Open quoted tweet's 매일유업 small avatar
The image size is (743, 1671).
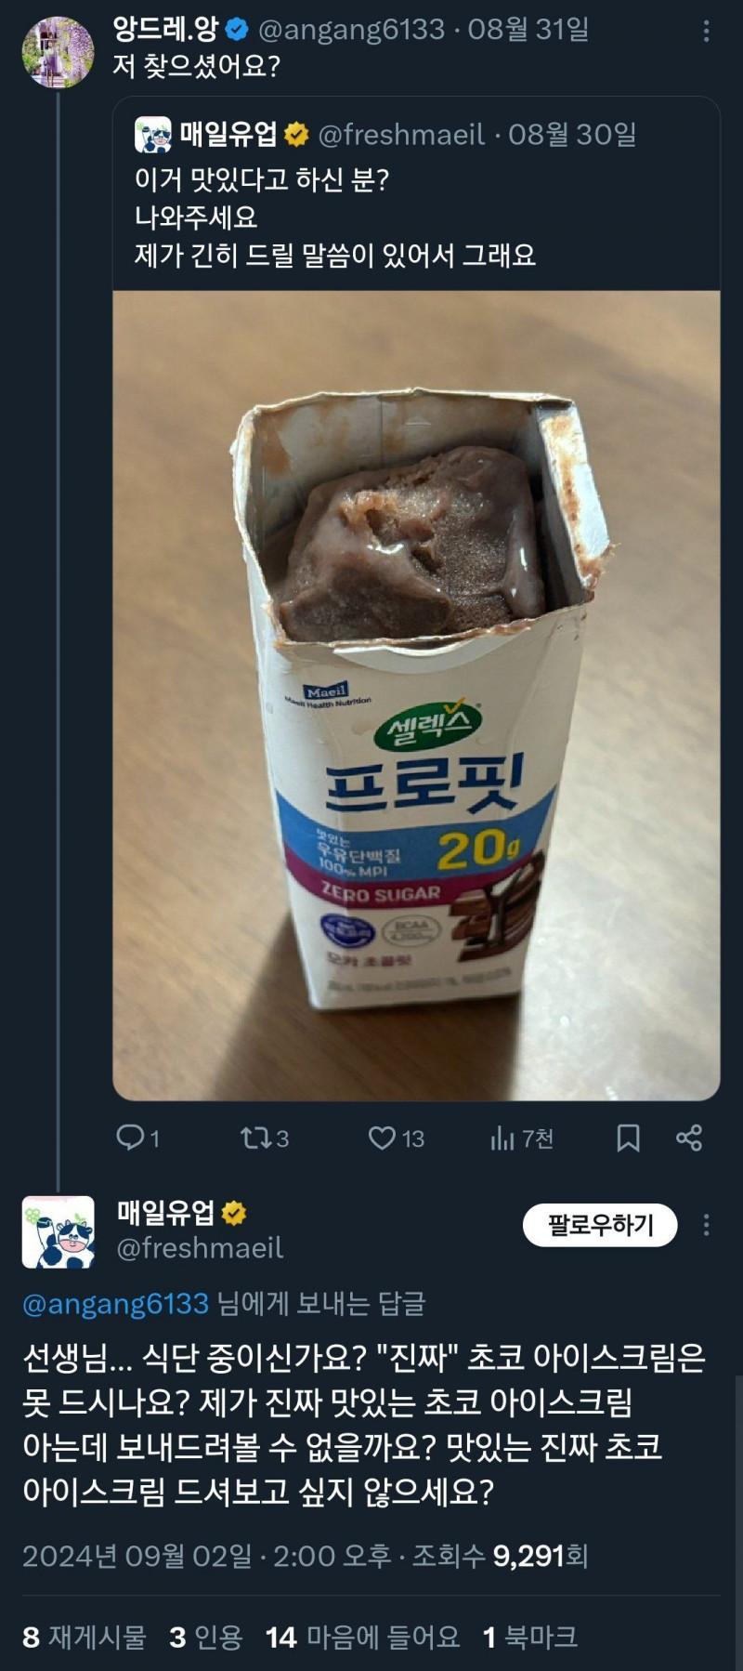(x=153, y=135)
